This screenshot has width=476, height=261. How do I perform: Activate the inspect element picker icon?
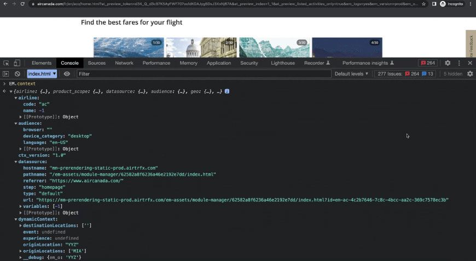[x=6, y=63]
